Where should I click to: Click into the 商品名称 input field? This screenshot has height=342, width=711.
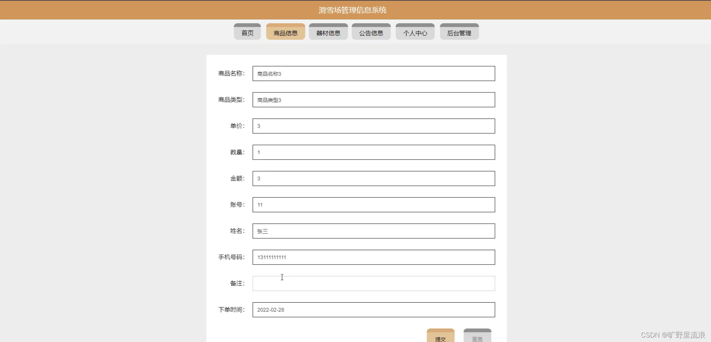[x=373, y=73]
